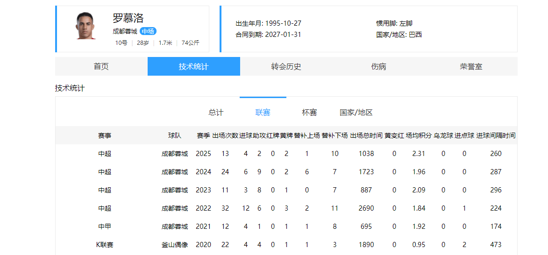Click 中超 in the 2025 season row

[x=105, y=154]
